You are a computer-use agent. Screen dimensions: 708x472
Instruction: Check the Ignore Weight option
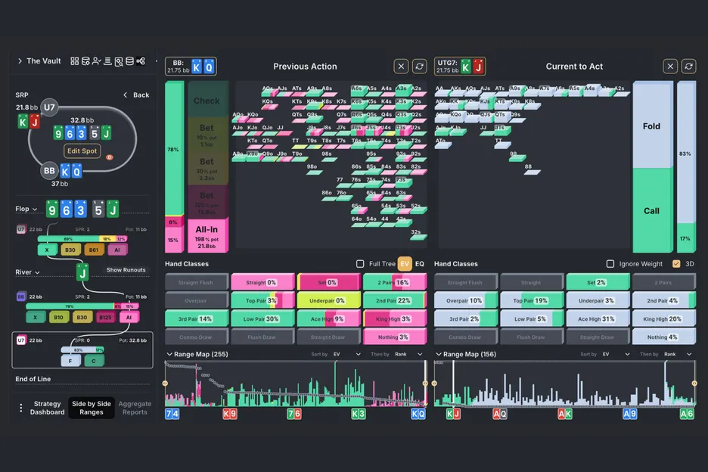610,264
